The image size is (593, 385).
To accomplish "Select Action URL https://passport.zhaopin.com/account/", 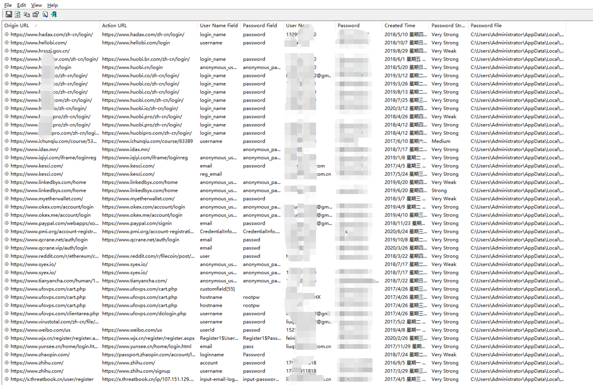I will click(149, 354).
